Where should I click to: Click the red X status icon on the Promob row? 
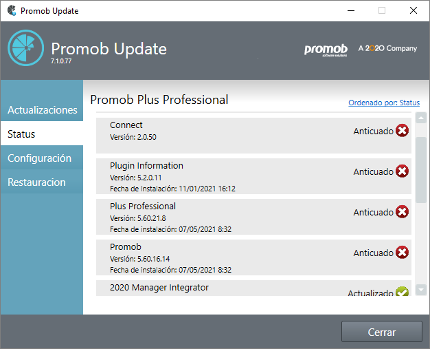402,253
